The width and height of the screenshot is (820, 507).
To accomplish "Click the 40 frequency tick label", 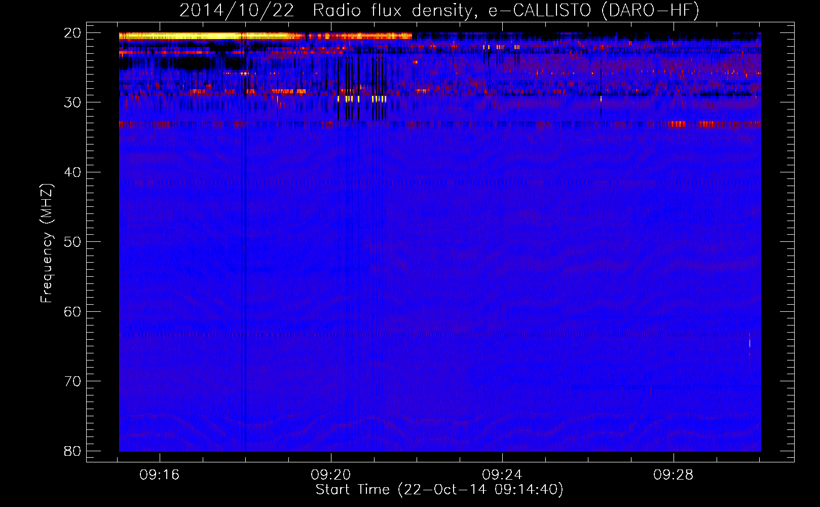I will click(x=72, y=172).
